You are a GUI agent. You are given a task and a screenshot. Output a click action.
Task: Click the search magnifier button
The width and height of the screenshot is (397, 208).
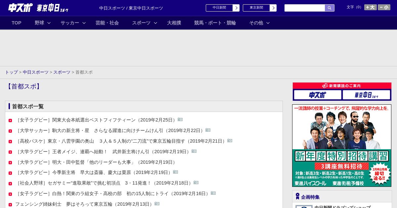coord(330,8)
